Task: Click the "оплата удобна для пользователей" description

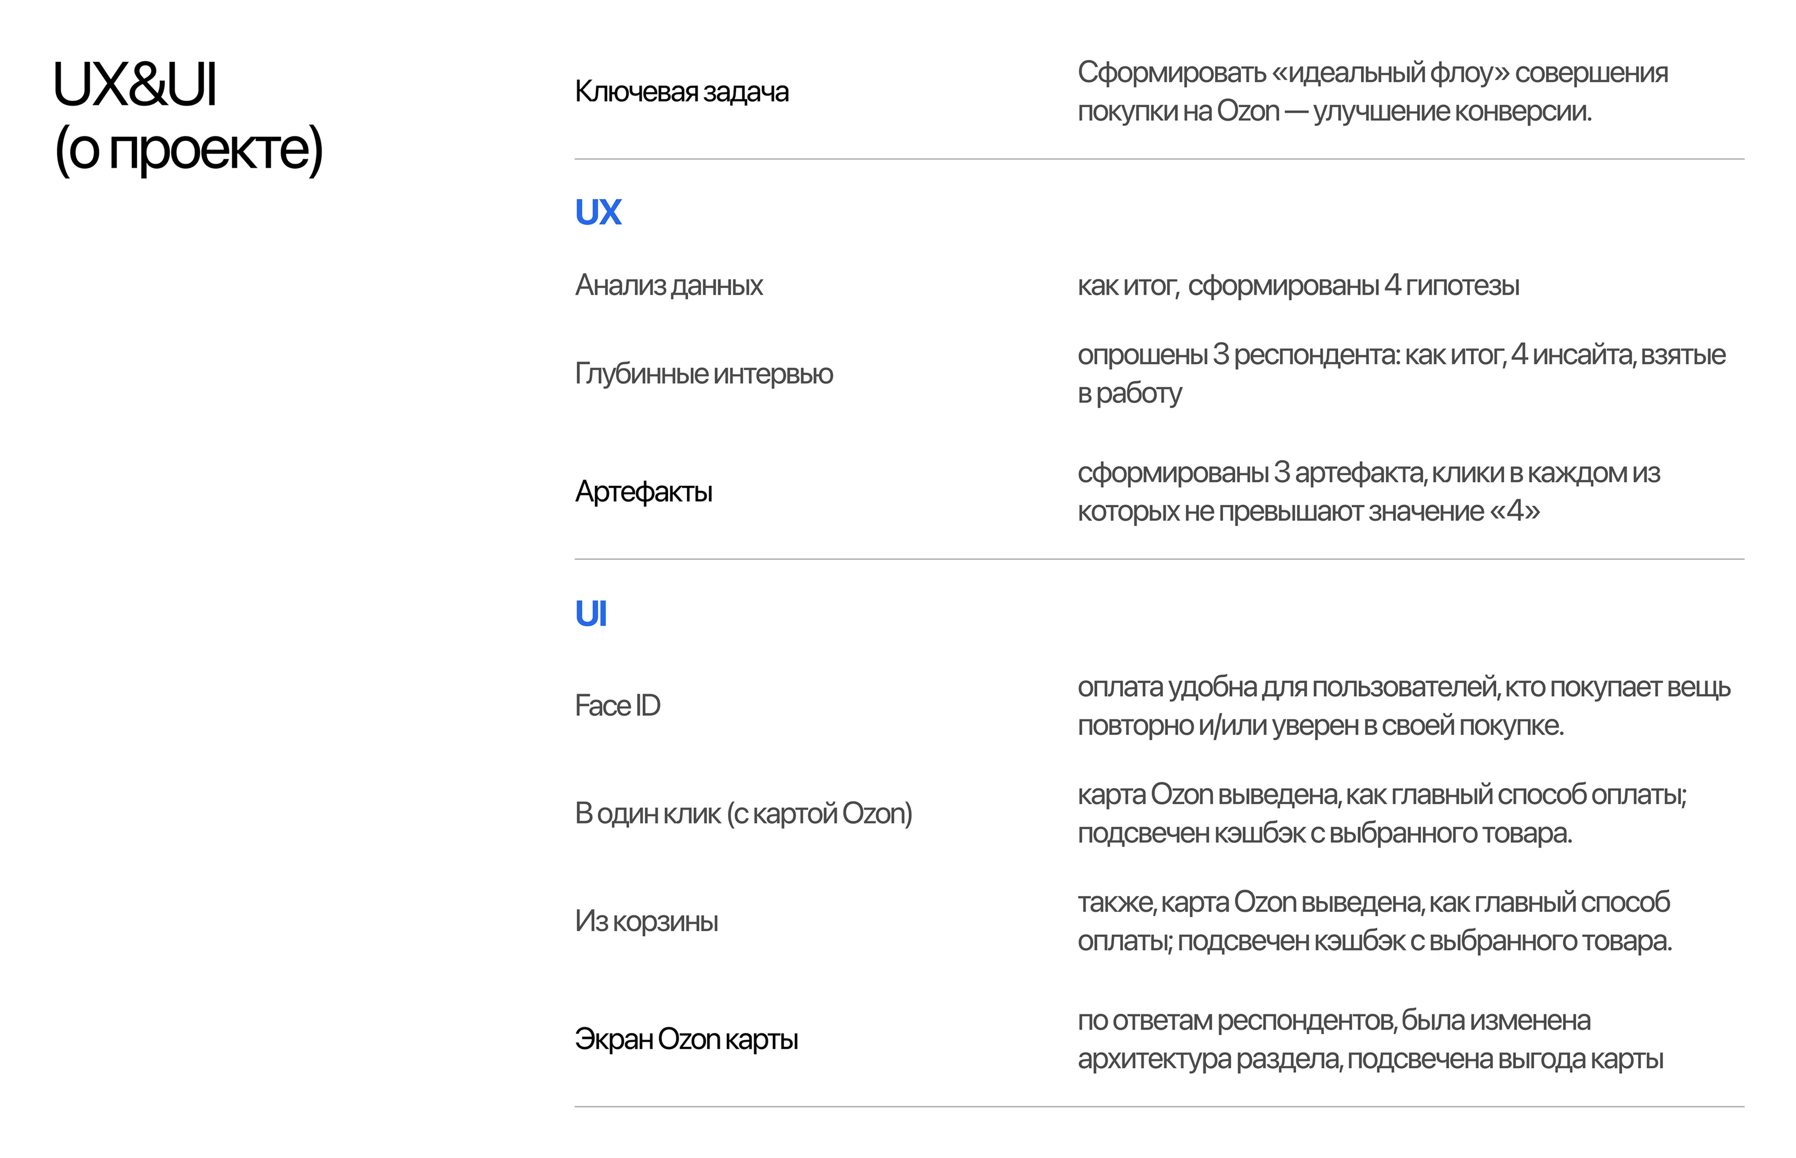Action: click(1404, 706)
